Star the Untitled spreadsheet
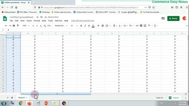189x106 pixels. pos(38,17)
